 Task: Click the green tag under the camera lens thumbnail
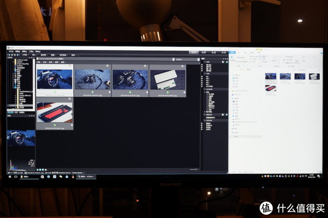coord(55,92)
